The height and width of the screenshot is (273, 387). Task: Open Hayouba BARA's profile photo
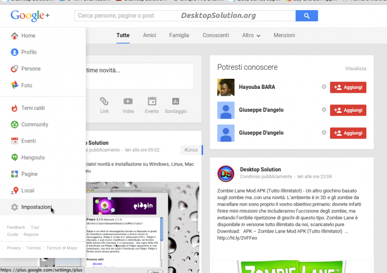226,87
